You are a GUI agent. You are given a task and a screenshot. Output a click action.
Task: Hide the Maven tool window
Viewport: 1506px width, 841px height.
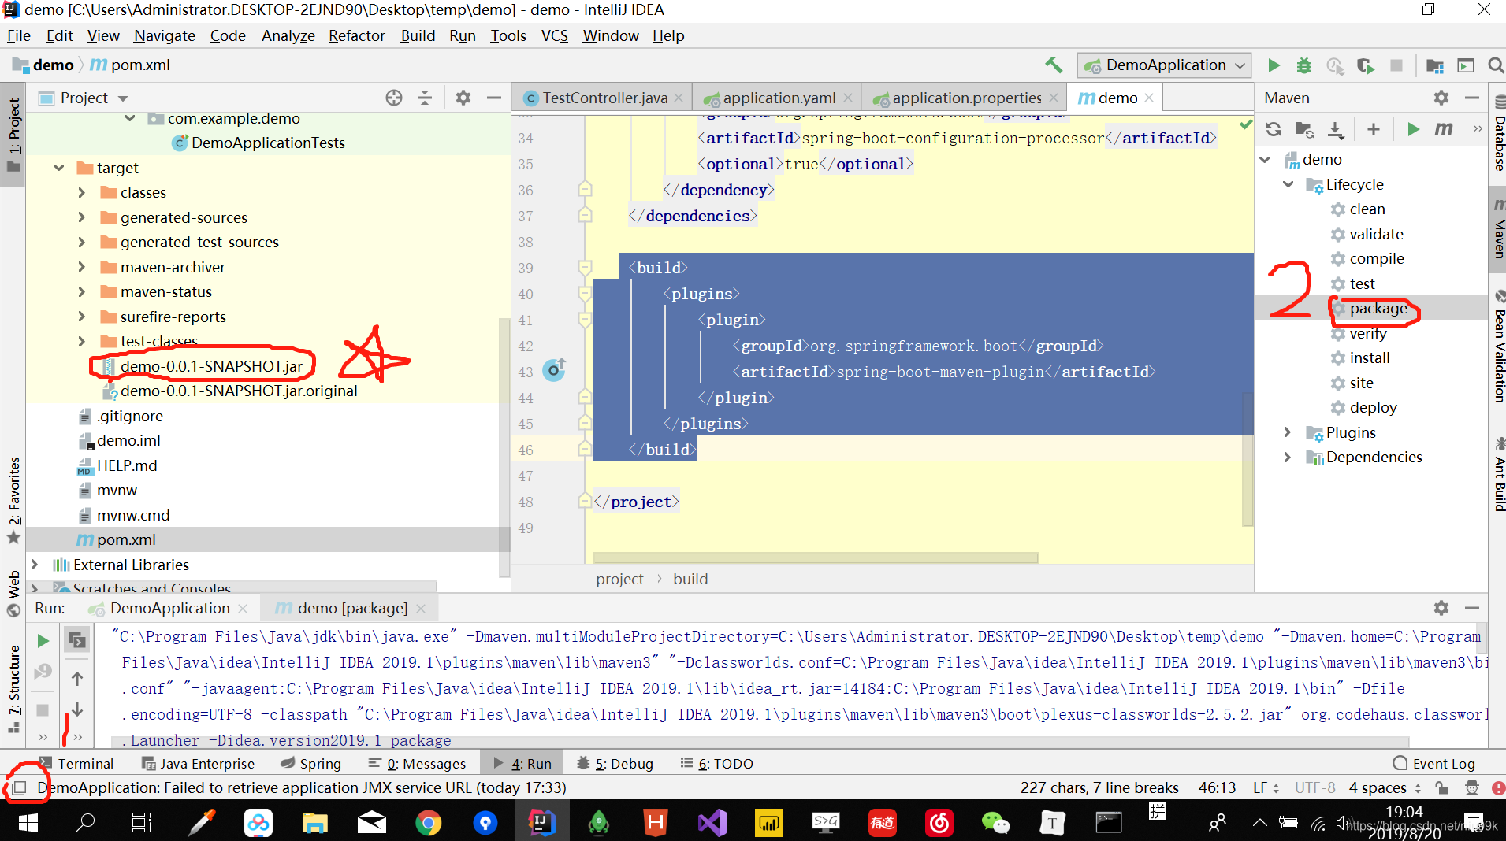tap(1471, 98)
